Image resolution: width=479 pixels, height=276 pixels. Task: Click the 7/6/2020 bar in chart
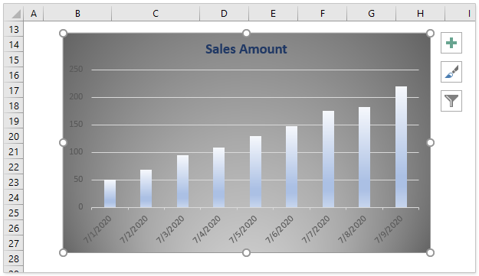pyautogui.click(x=291, y=167)
